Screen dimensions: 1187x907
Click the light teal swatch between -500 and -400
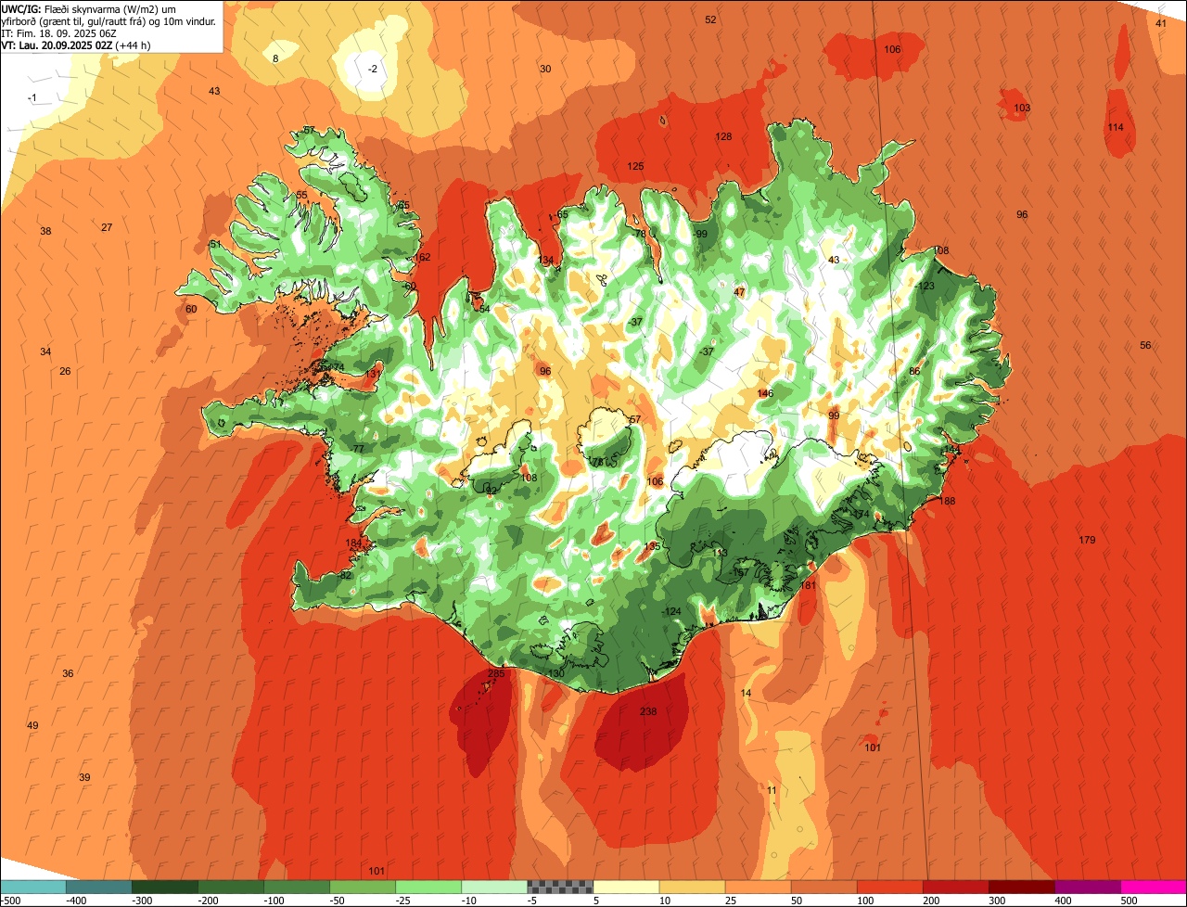(32, 886)
